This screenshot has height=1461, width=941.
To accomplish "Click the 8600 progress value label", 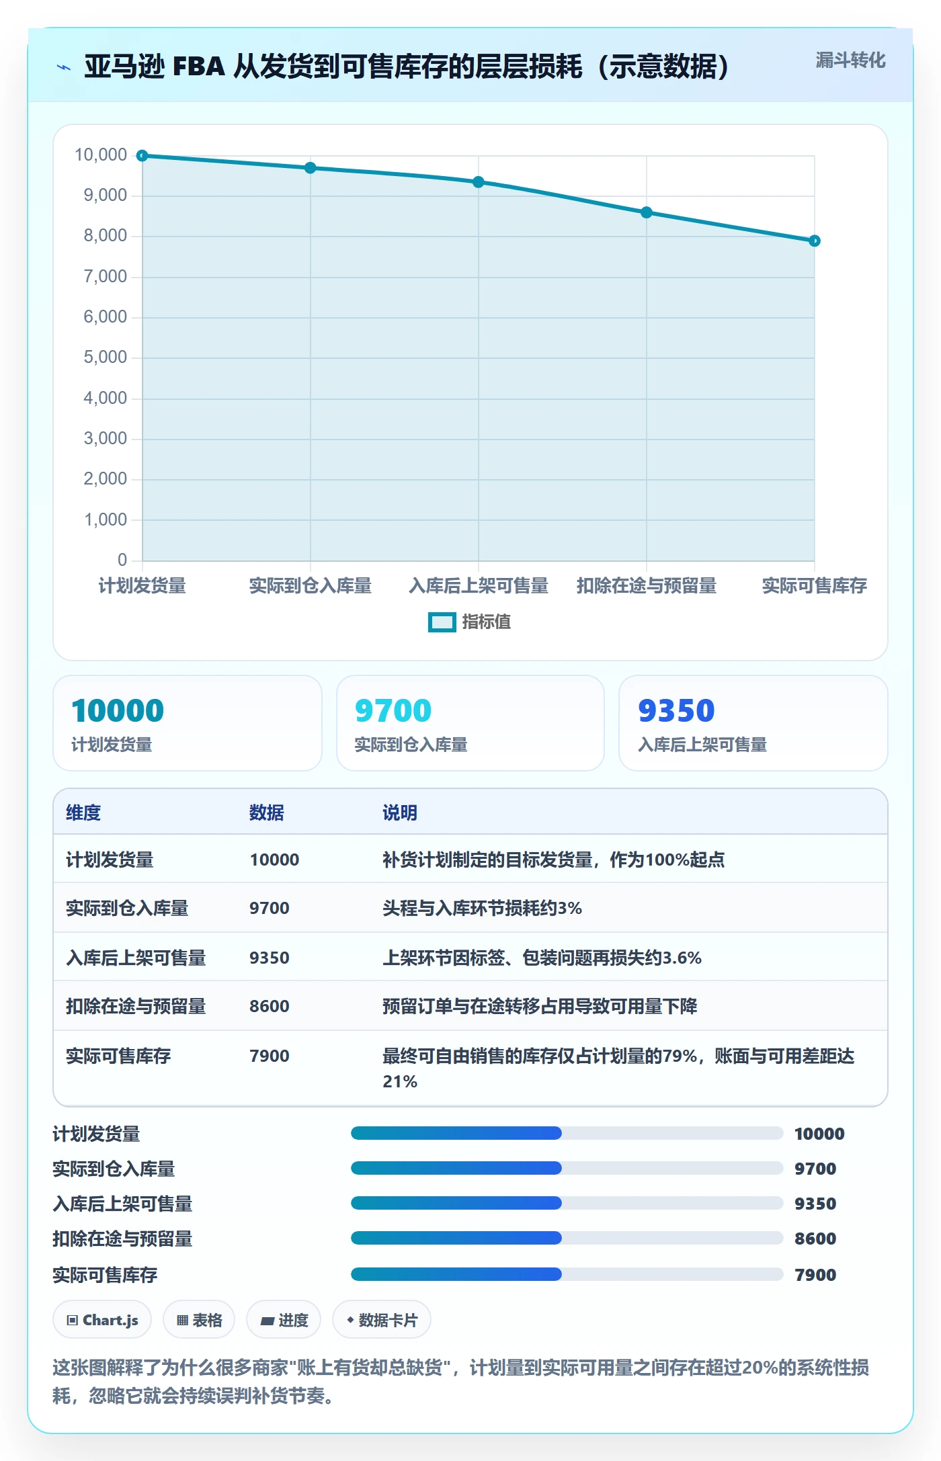I will [x=815, y=1239].
